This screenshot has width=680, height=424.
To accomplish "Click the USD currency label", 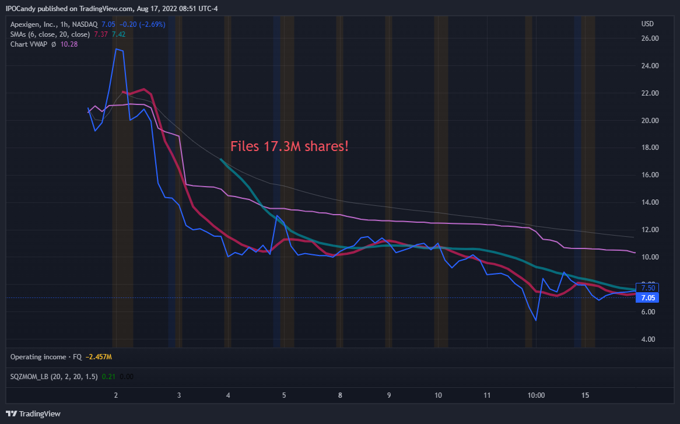I will (647, 24).
